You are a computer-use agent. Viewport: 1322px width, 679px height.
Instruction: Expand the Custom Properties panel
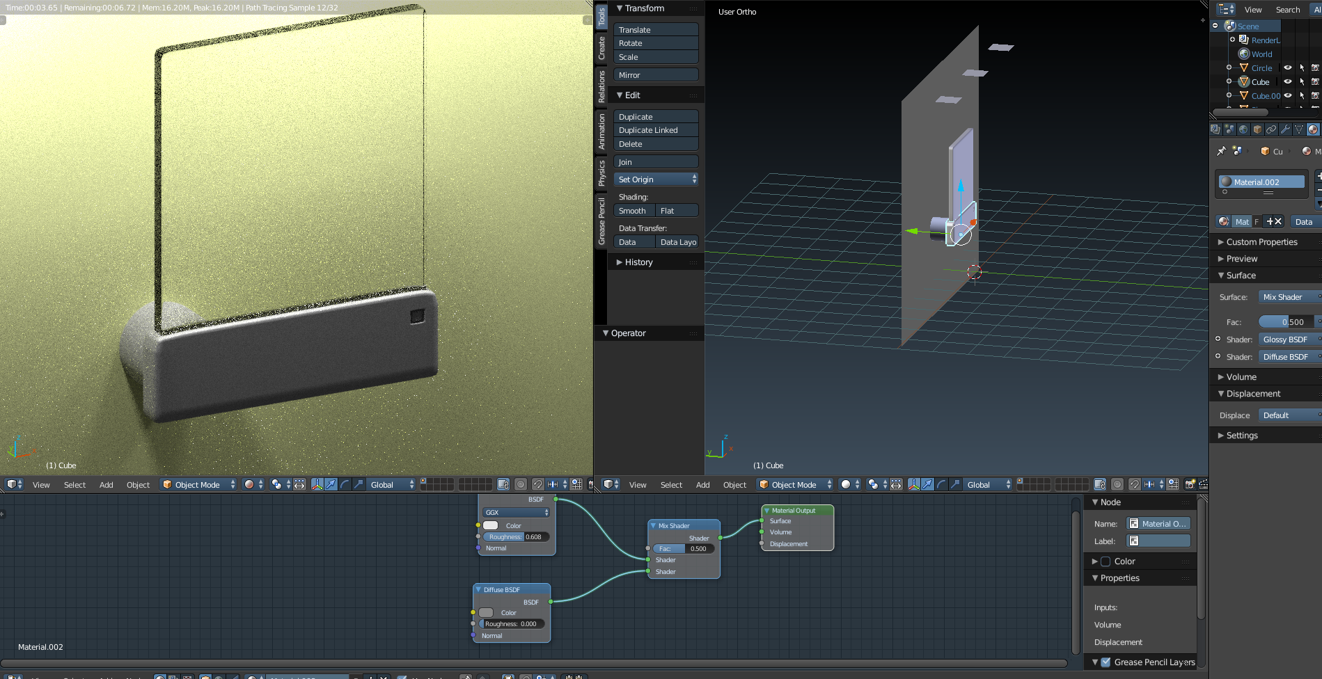click(1261, 242)
